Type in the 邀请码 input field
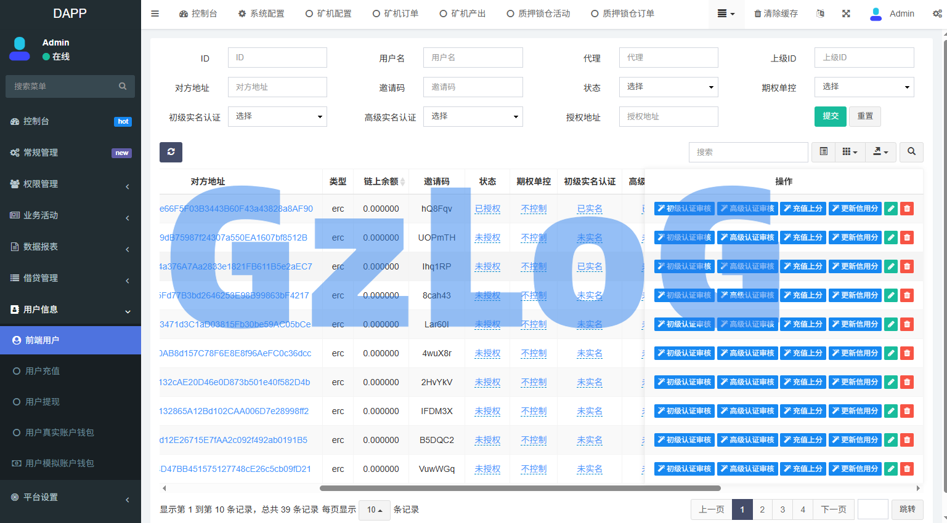Viewport: 947px width, 523px height. pos(473,87)
